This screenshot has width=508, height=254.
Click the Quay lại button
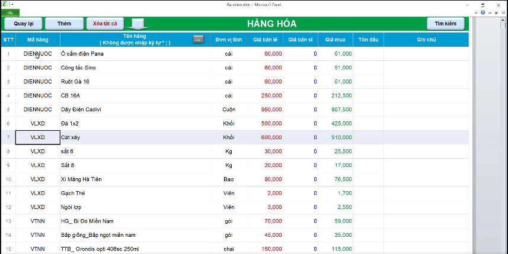pos(23,24)
